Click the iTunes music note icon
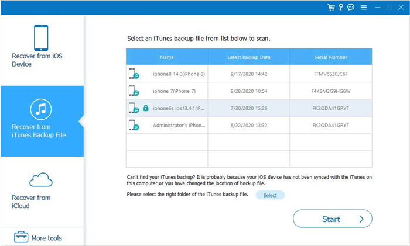This screenshot has height=246, width=410. point(41,109)
